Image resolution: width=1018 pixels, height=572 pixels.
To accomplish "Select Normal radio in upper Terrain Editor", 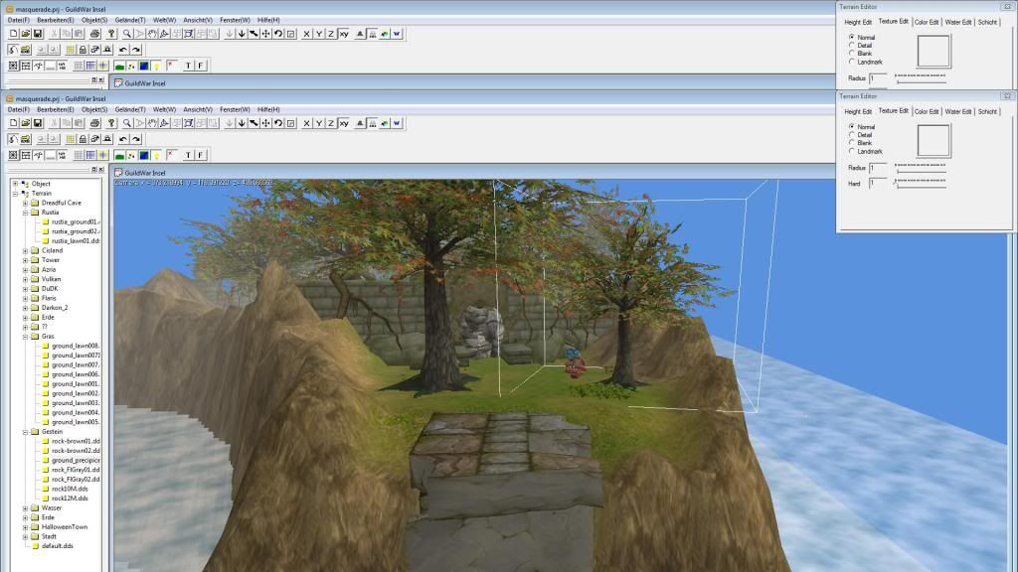I will [x=852, y=37].
